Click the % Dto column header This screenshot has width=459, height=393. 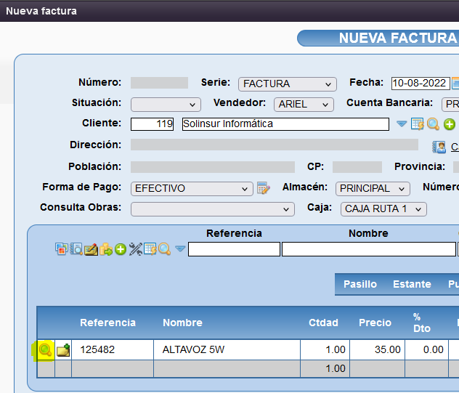coord(422,323)
